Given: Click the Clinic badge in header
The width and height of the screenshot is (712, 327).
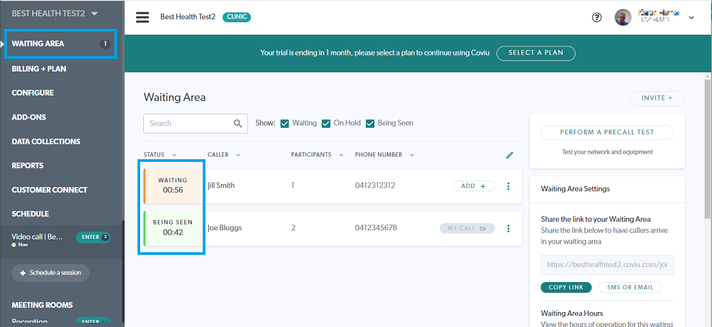Looking at the screenshot, I should click(236, 17).
